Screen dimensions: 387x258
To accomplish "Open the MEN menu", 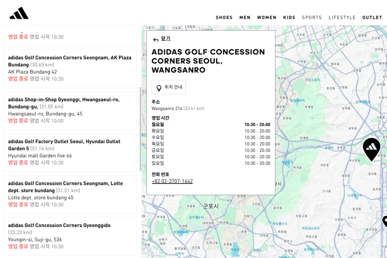I will tap(245, 17).
